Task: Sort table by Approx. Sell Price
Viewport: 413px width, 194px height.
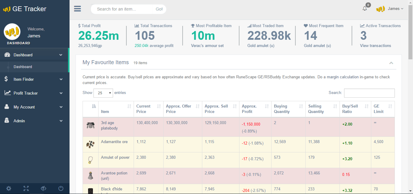Action: tap(221, 109)
